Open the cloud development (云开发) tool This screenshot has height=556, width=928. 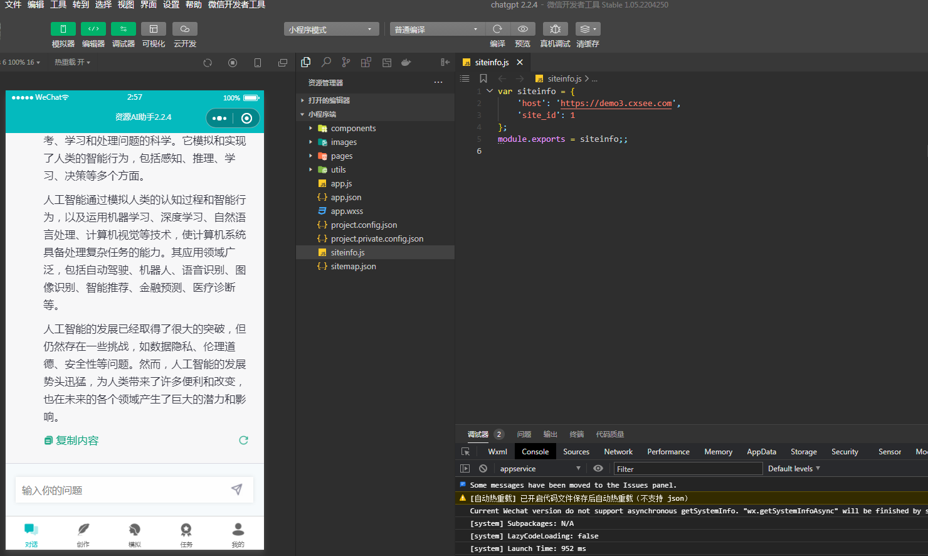185,29
